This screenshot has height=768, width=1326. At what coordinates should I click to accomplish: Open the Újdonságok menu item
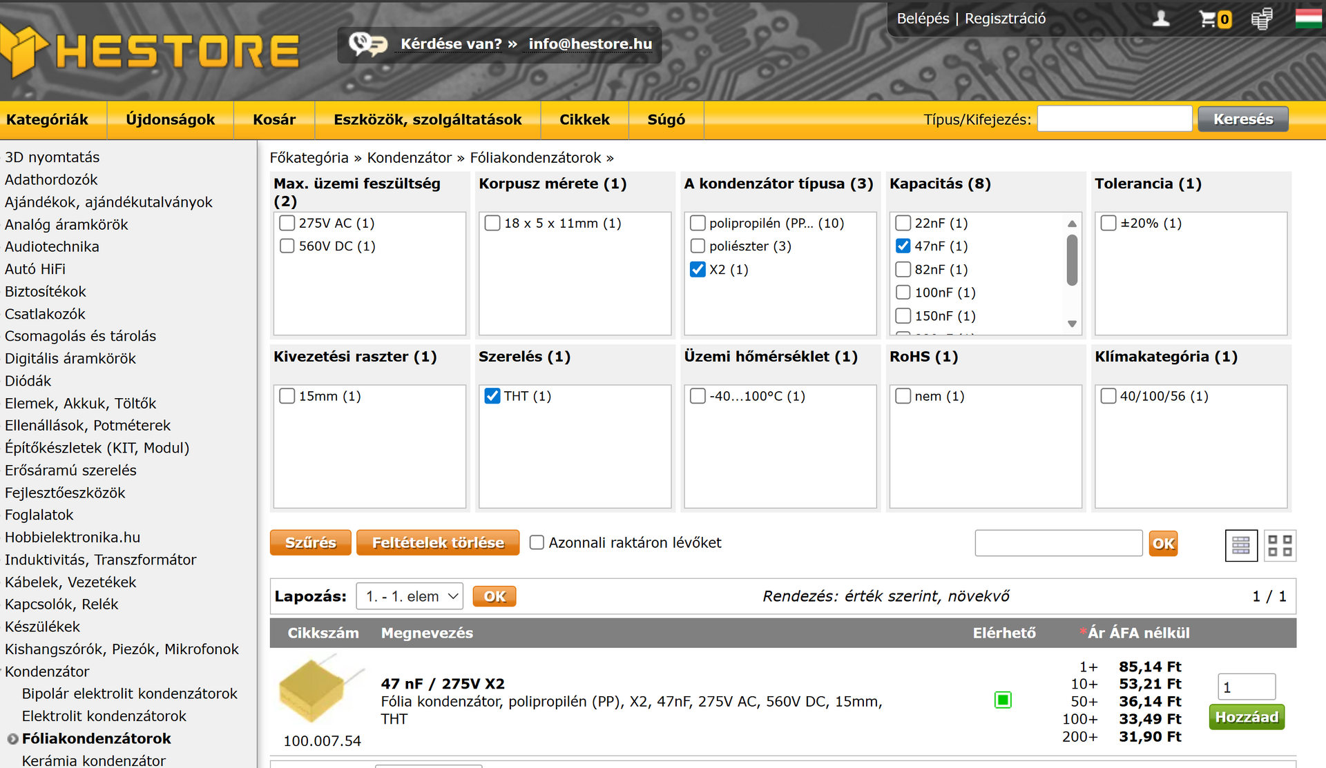[x=170, y=119]
